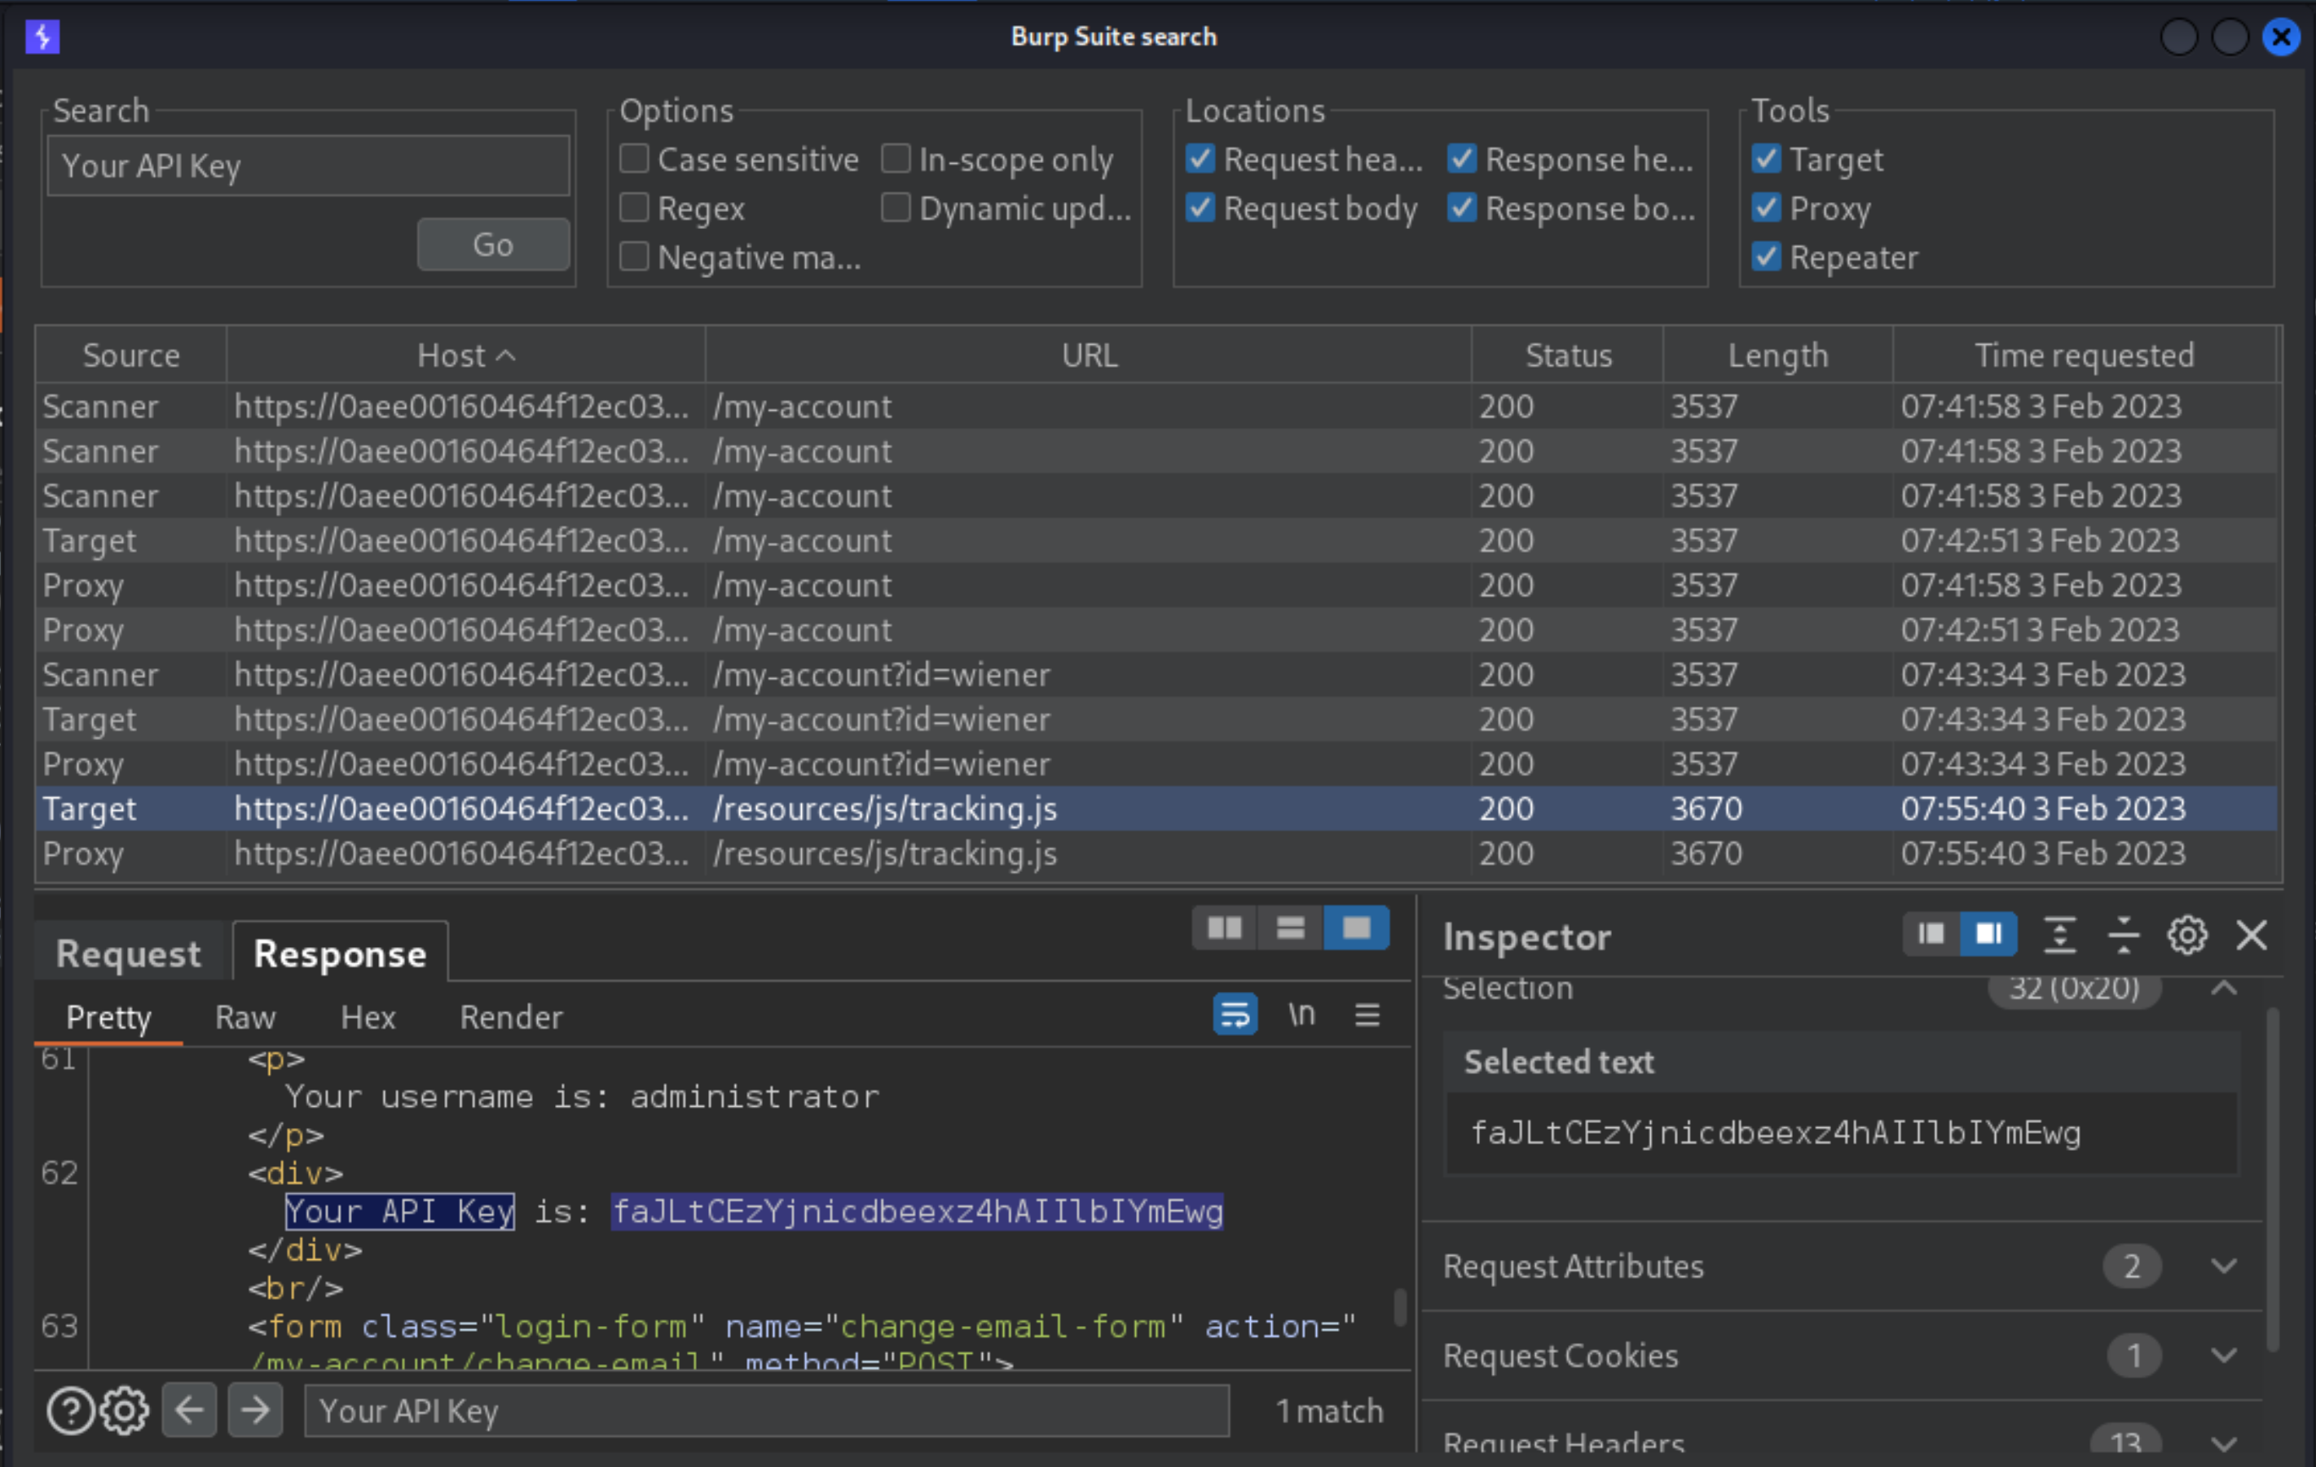Select the Raw view tab
Viewport: 2316px width, 1467px height.
(245, 1017)
